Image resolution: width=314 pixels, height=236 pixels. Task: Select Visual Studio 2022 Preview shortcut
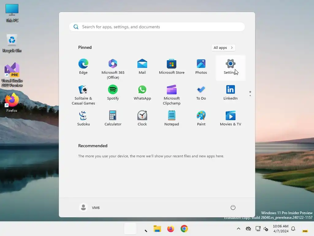tap(12, 75)
